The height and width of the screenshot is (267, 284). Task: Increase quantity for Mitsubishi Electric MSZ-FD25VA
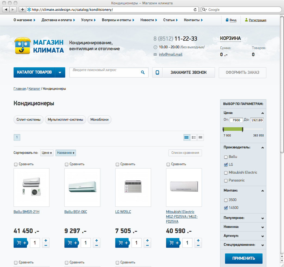198,241
